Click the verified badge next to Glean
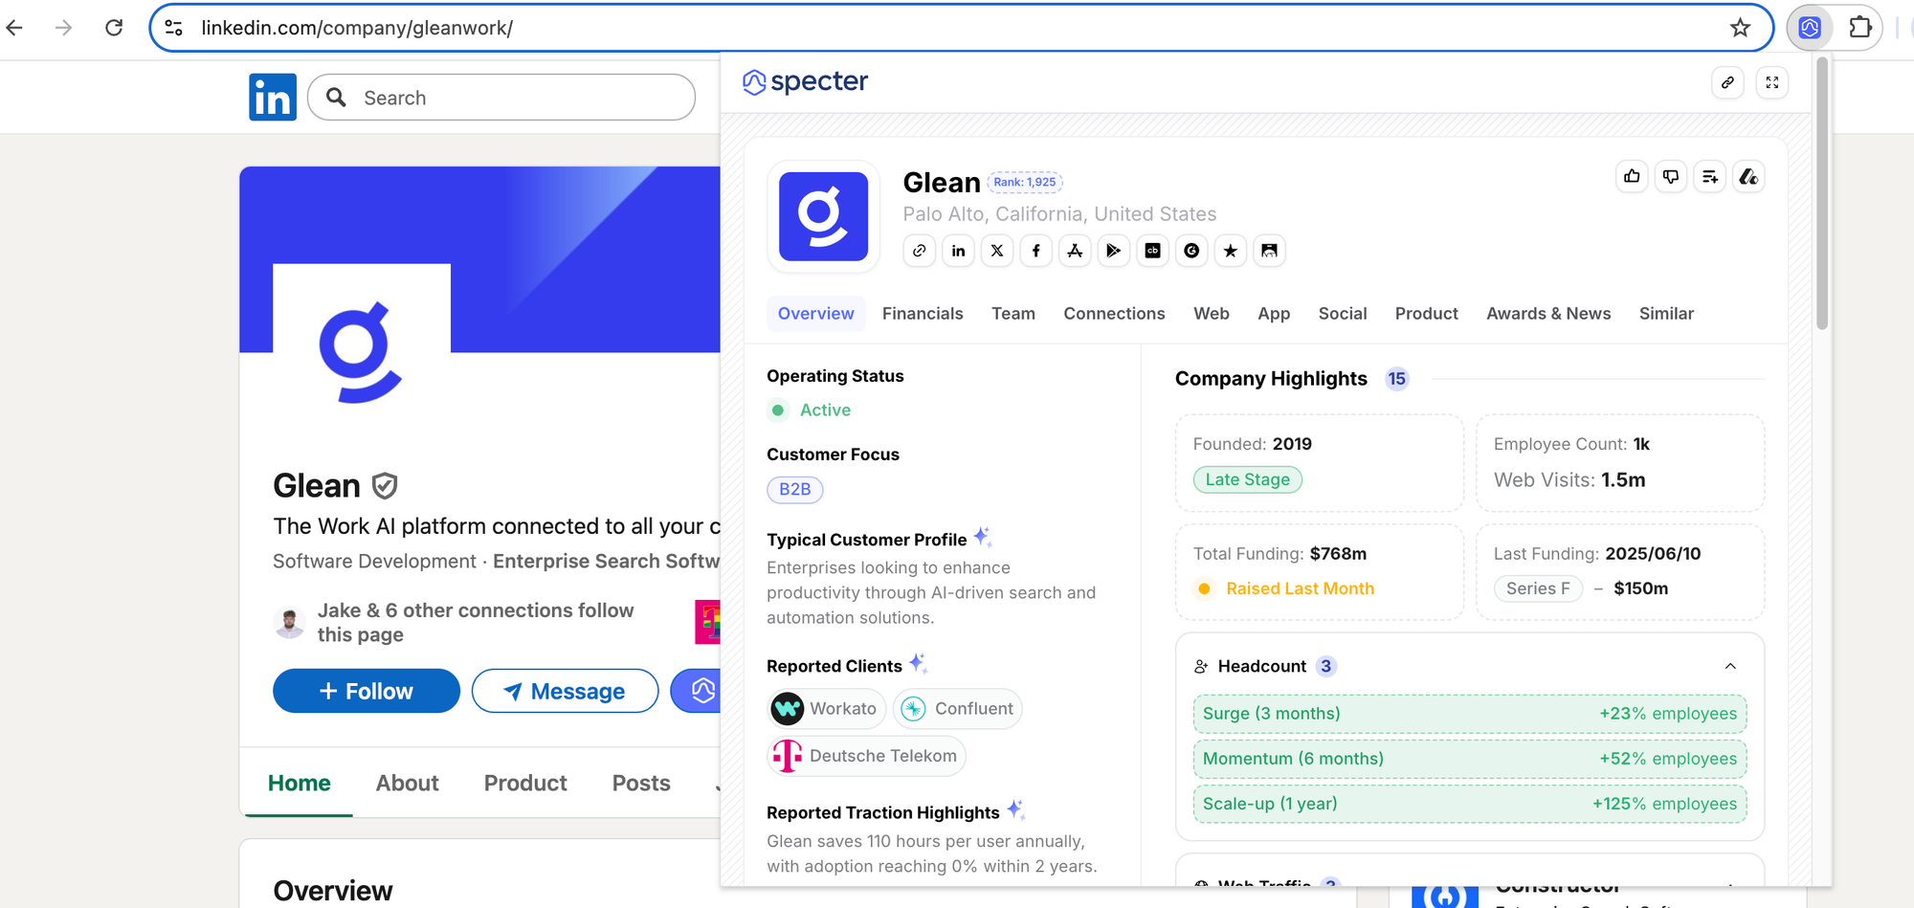1914x908 pixels. click(x=385, y=486)
